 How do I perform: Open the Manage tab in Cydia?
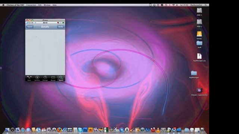[x=53, y=78]
